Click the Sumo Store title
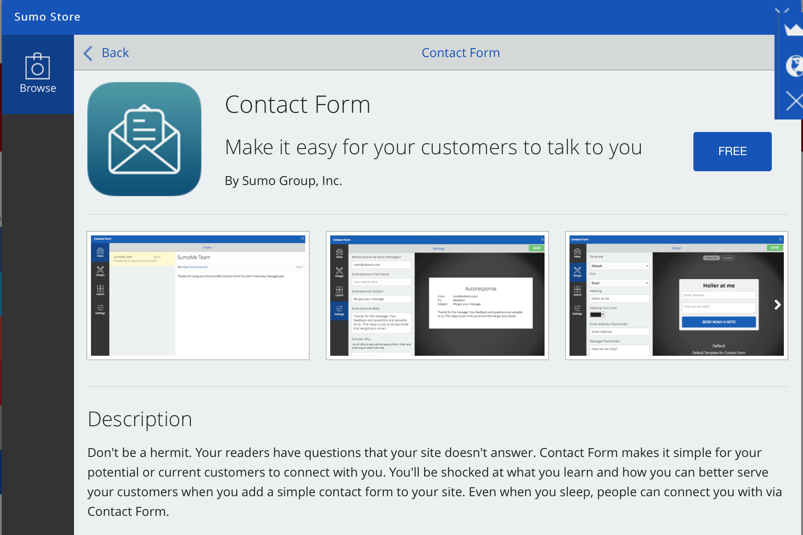 click(x=47, y=17)
